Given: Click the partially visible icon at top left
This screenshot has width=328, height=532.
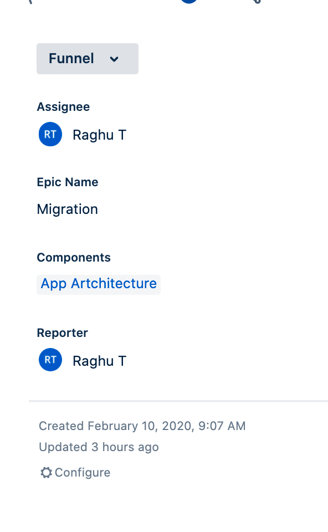Looking at the screenshot, I should point(30,2).
